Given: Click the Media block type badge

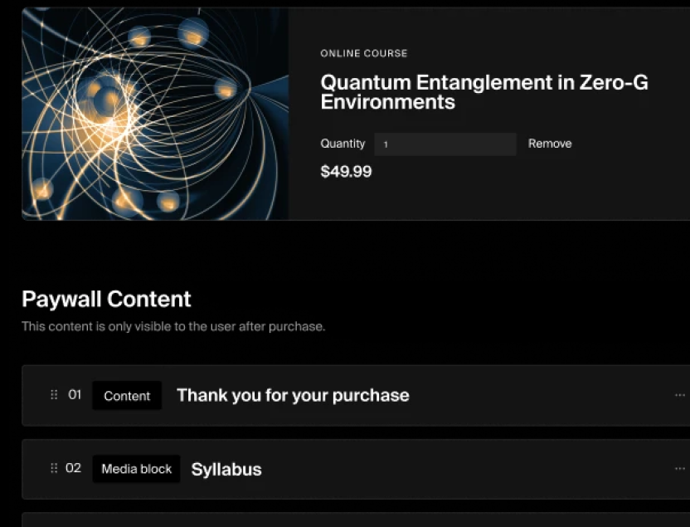Looking at the screenshot, I should coord(136,469).
